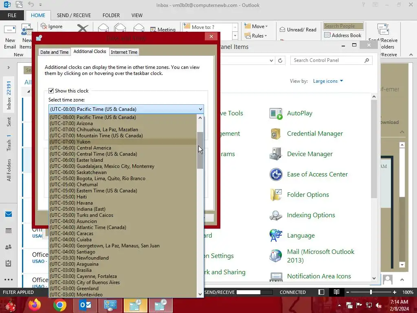
Task: Open the Rules dropdown arrow
Action: point(266,36)
